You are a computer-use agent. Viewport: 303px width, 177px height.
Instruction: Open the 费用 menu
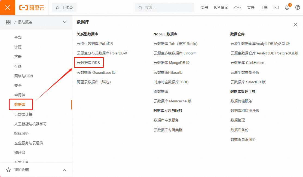coord(204,8)
